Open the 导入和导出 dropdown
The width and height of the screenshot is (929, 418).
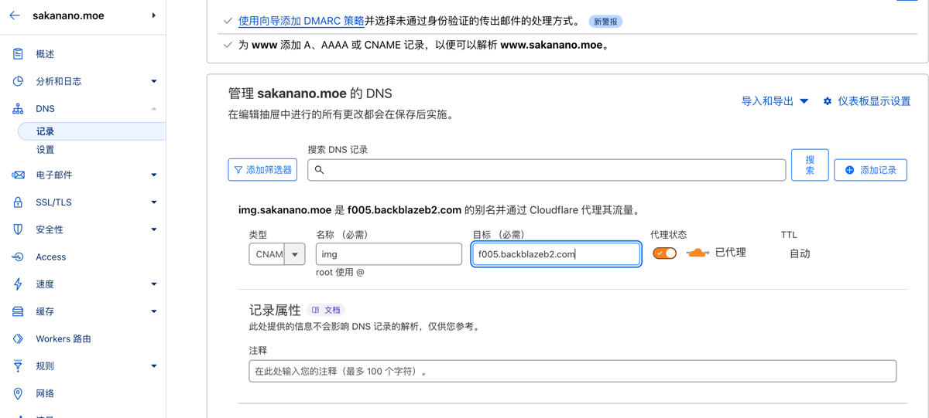click(x=775, y=101)
